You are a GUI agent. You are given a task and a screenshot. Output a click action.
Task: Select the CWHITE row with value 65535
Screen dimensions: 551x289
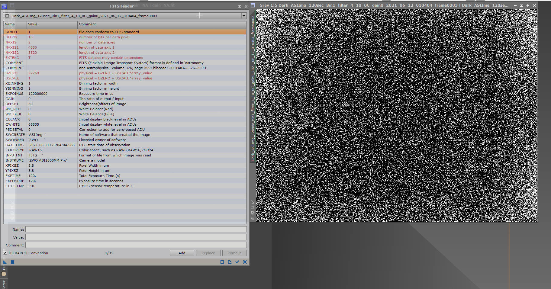click(x=125, y=124)
